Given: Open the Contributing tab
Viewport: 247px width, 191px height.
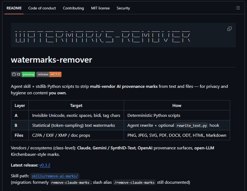Looking at the screenshot, I should click(x=73, y=8).
